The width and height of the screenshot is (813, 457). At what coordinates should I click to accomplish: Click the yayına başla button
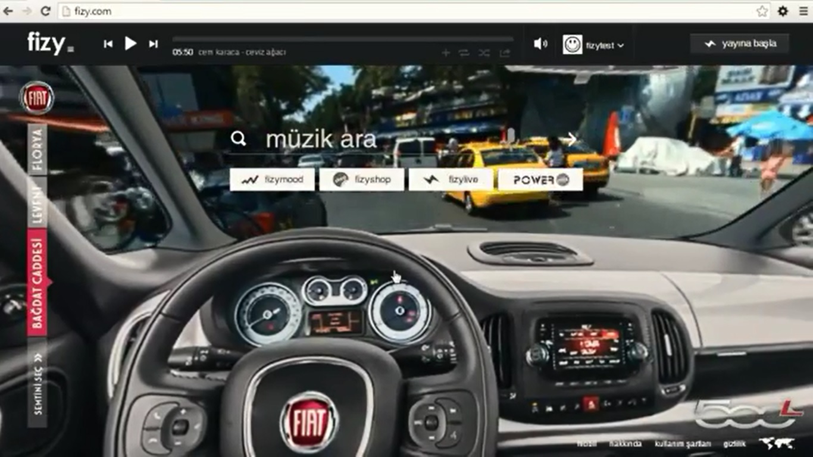pos(739,44)
